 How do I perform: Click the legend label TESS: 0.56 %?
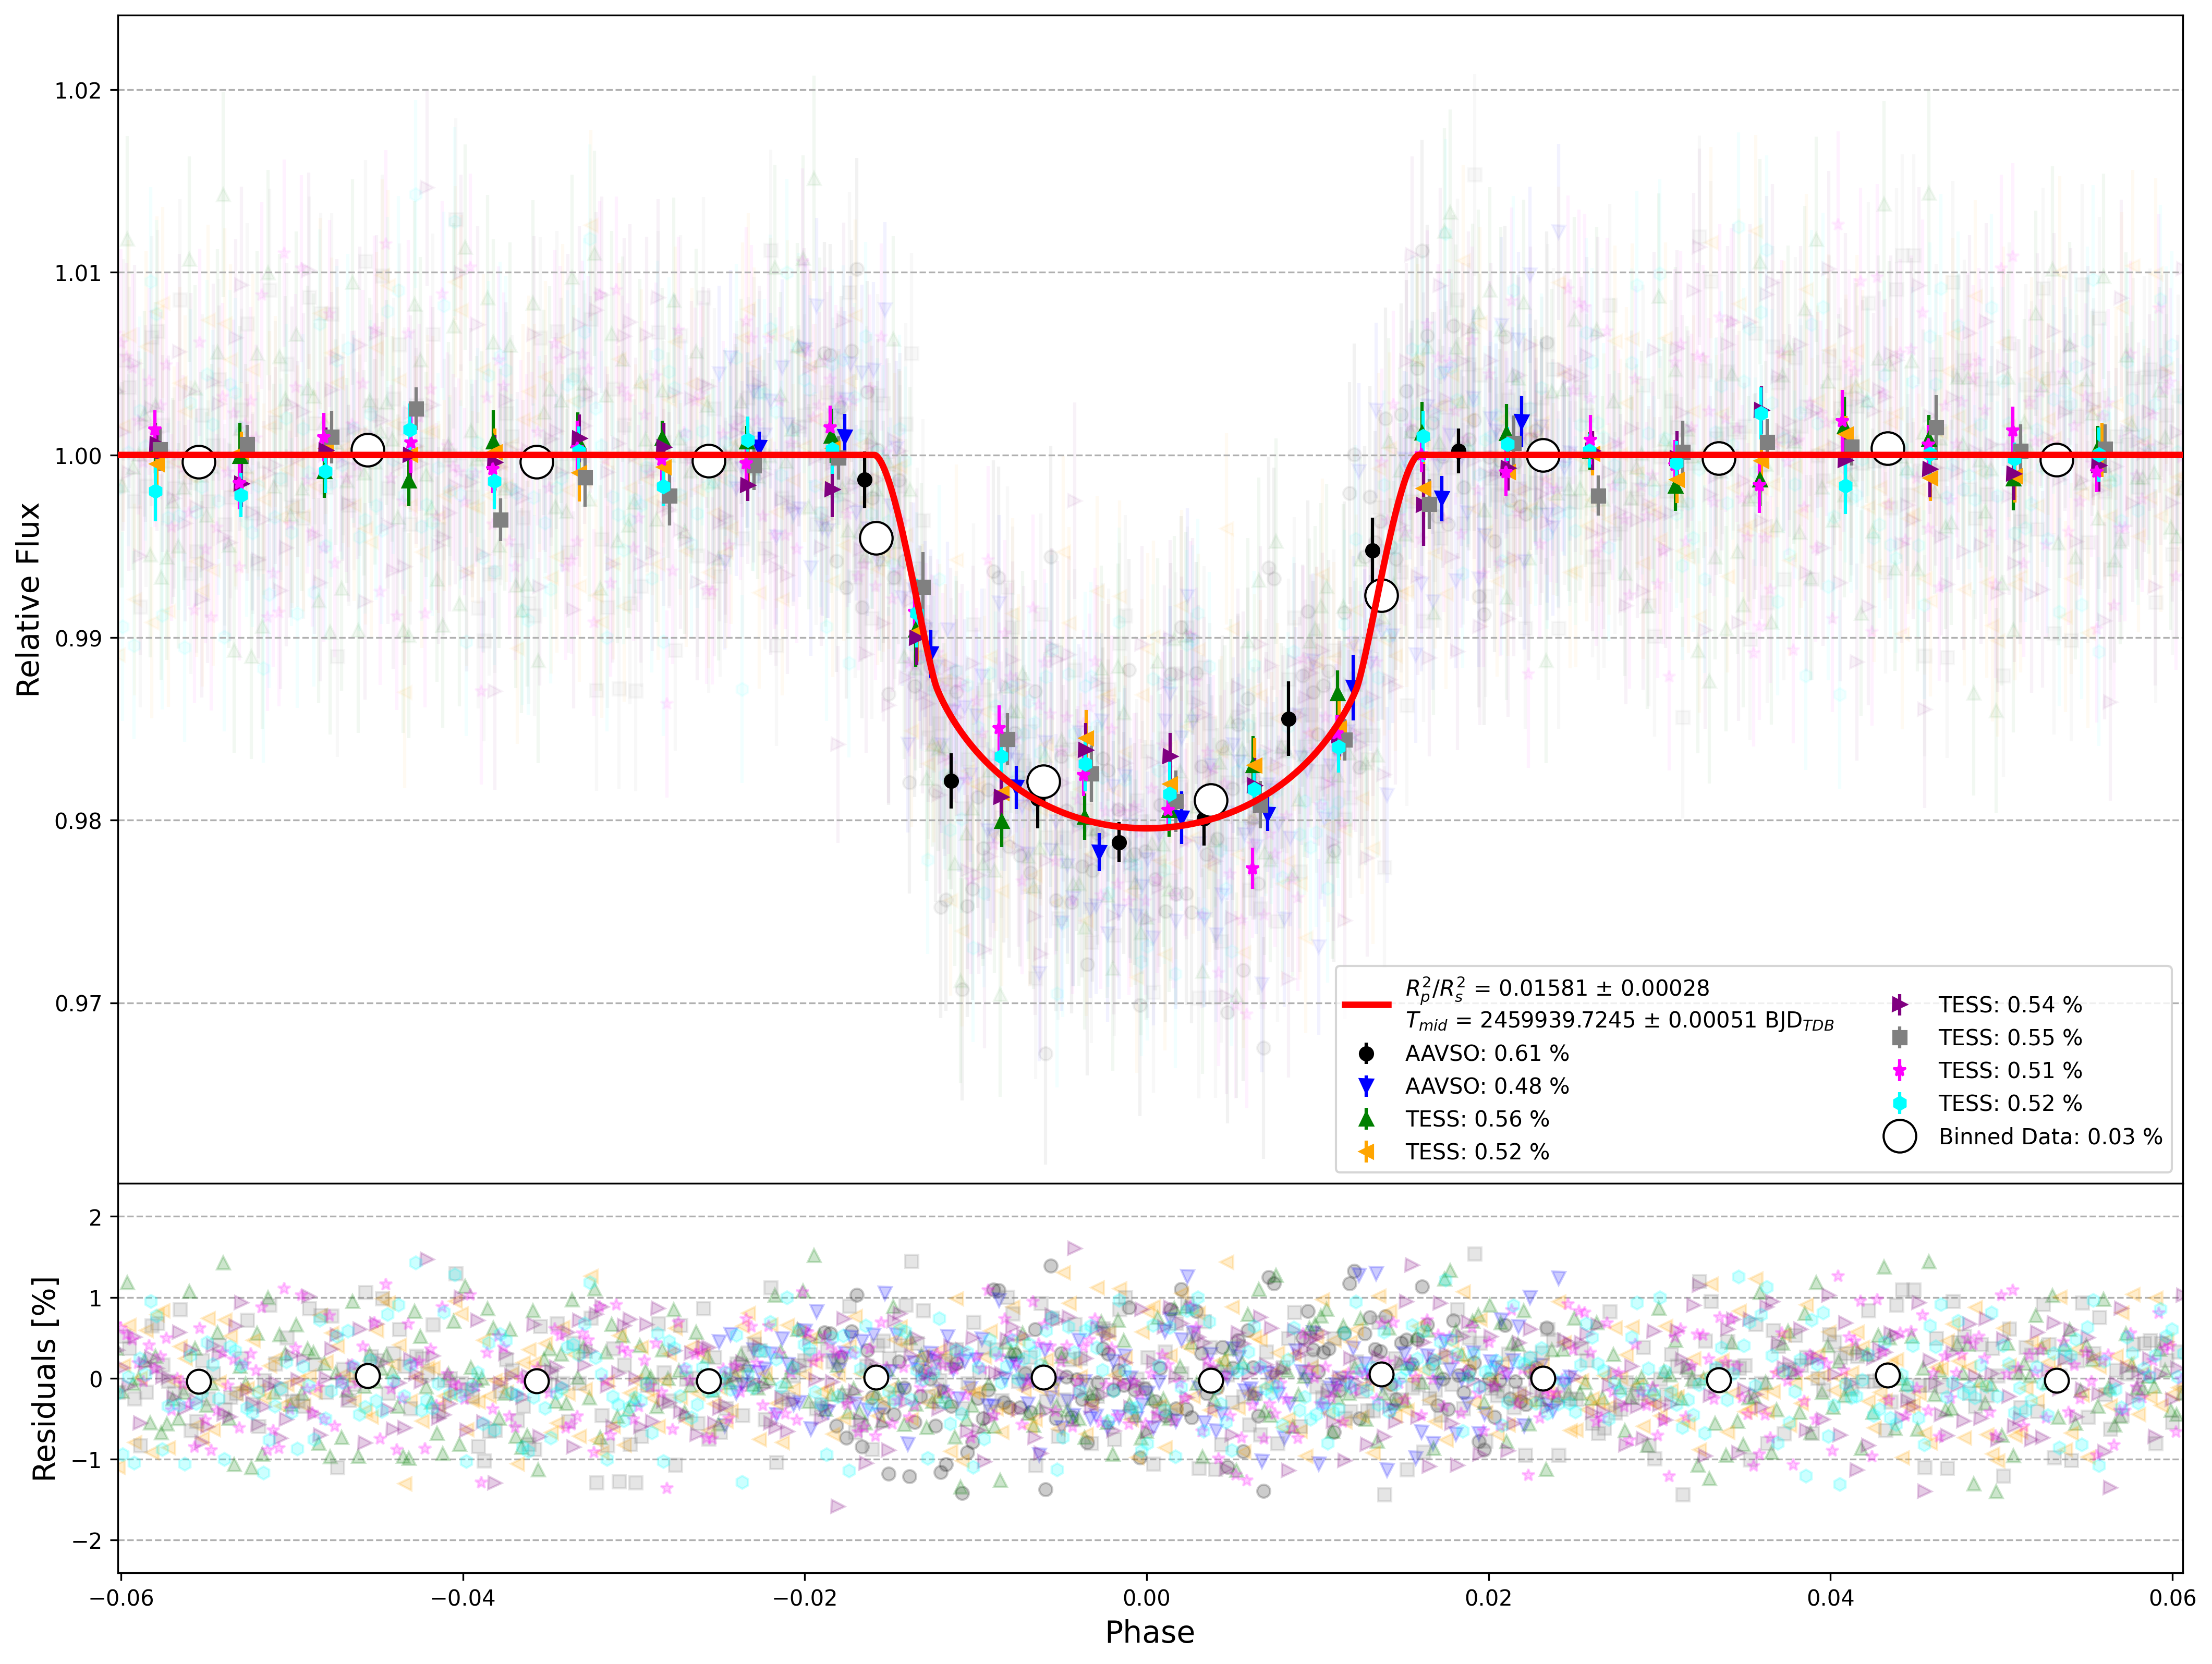[x=1477, y=1119]
